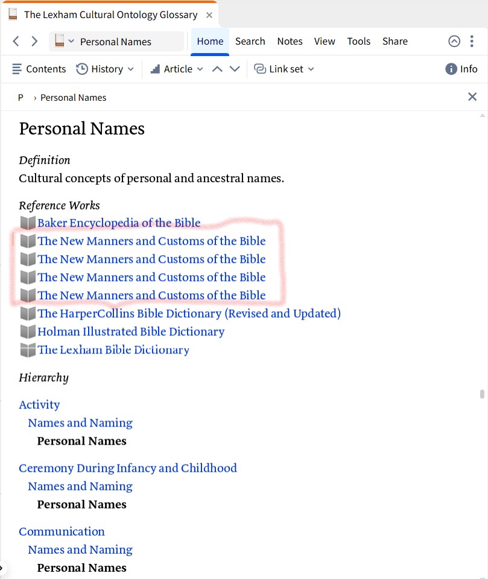This screenshot has width=488, height=579.
Task: Click the Definition label
Action: coord(44,160)
